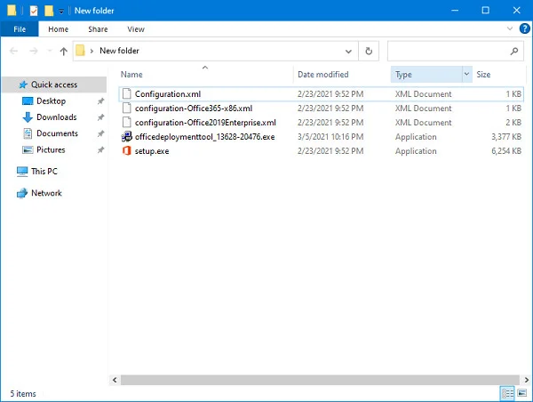
Task: Select This PC in navigation pane
Action: pos(44,172)
